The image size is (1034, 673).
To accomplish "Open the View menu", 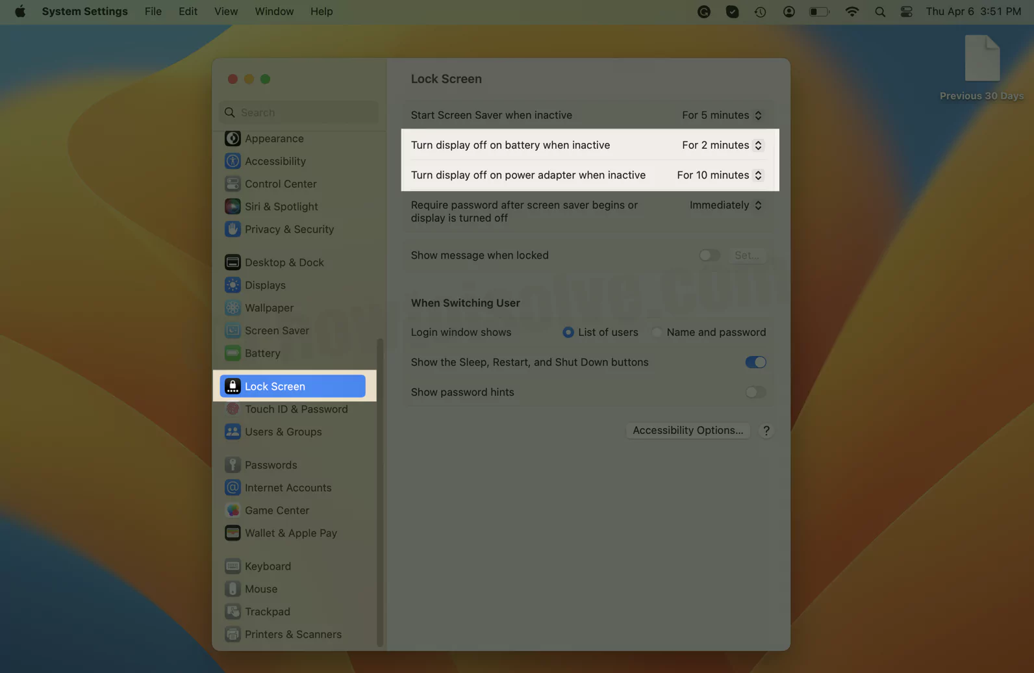I will pyautogui.click(x=226, y=12).
